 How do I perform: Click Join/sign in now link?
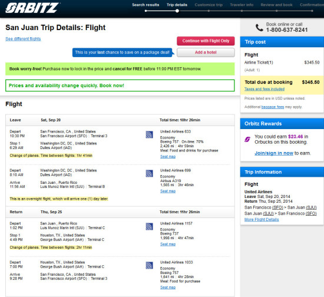coord(274,153)
